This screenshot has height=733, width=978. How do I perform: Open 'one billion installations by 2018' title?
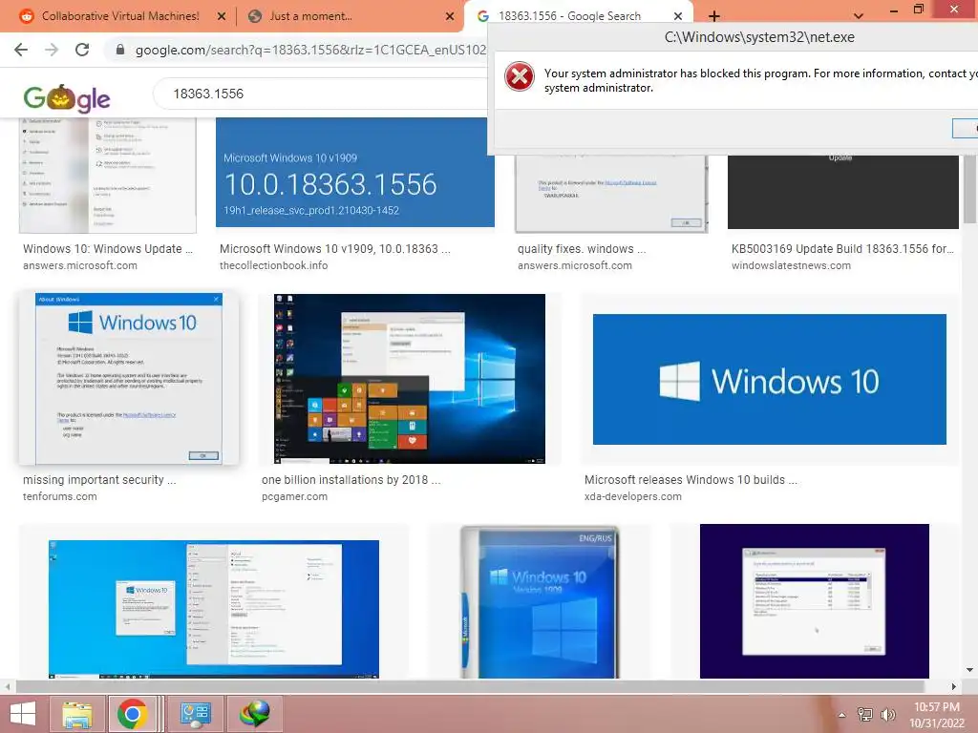click(351, 480)
